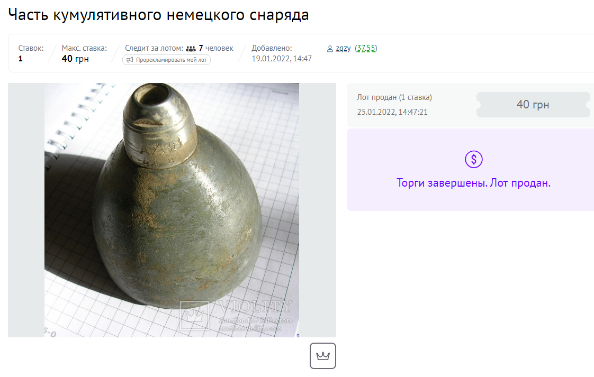Click the 7 человек watchers count
Image resolution: width=594 pixels, height=377 pixels.
pos(216,48)
